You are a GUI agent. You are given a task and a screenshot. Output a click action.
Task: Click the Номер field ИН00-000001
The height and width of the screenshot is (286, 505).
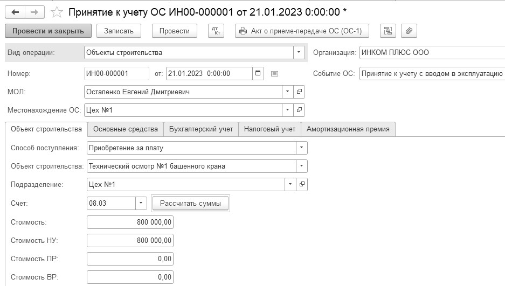[x=116, y=73]
